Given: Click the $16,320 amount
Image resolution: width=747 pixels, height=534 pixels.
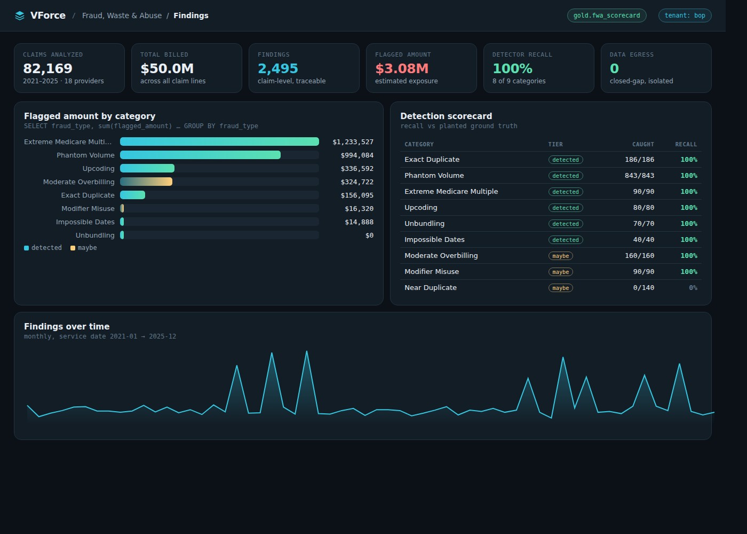Looking at the screenshot, I should pos(359,209).
